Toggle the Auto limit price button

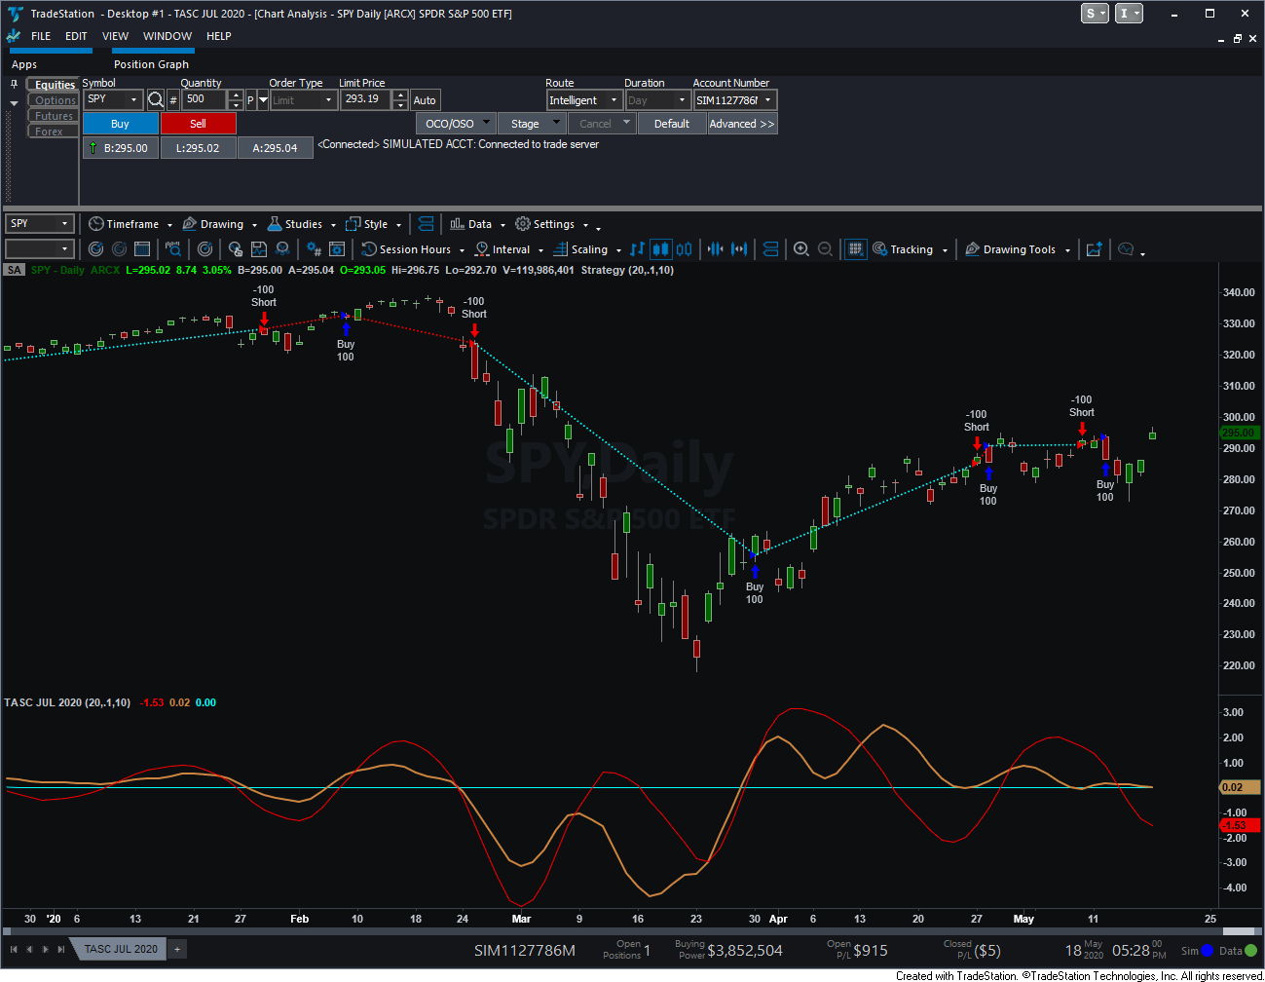(425, 100)
